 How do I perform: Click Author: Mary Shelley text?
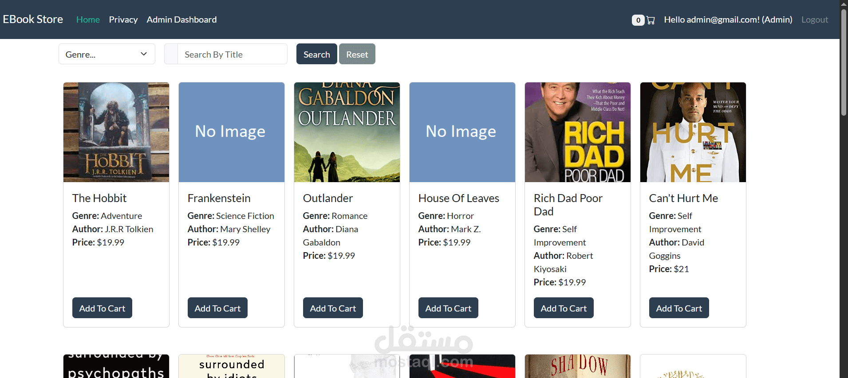pyautogui.click(x=229, y=229)
